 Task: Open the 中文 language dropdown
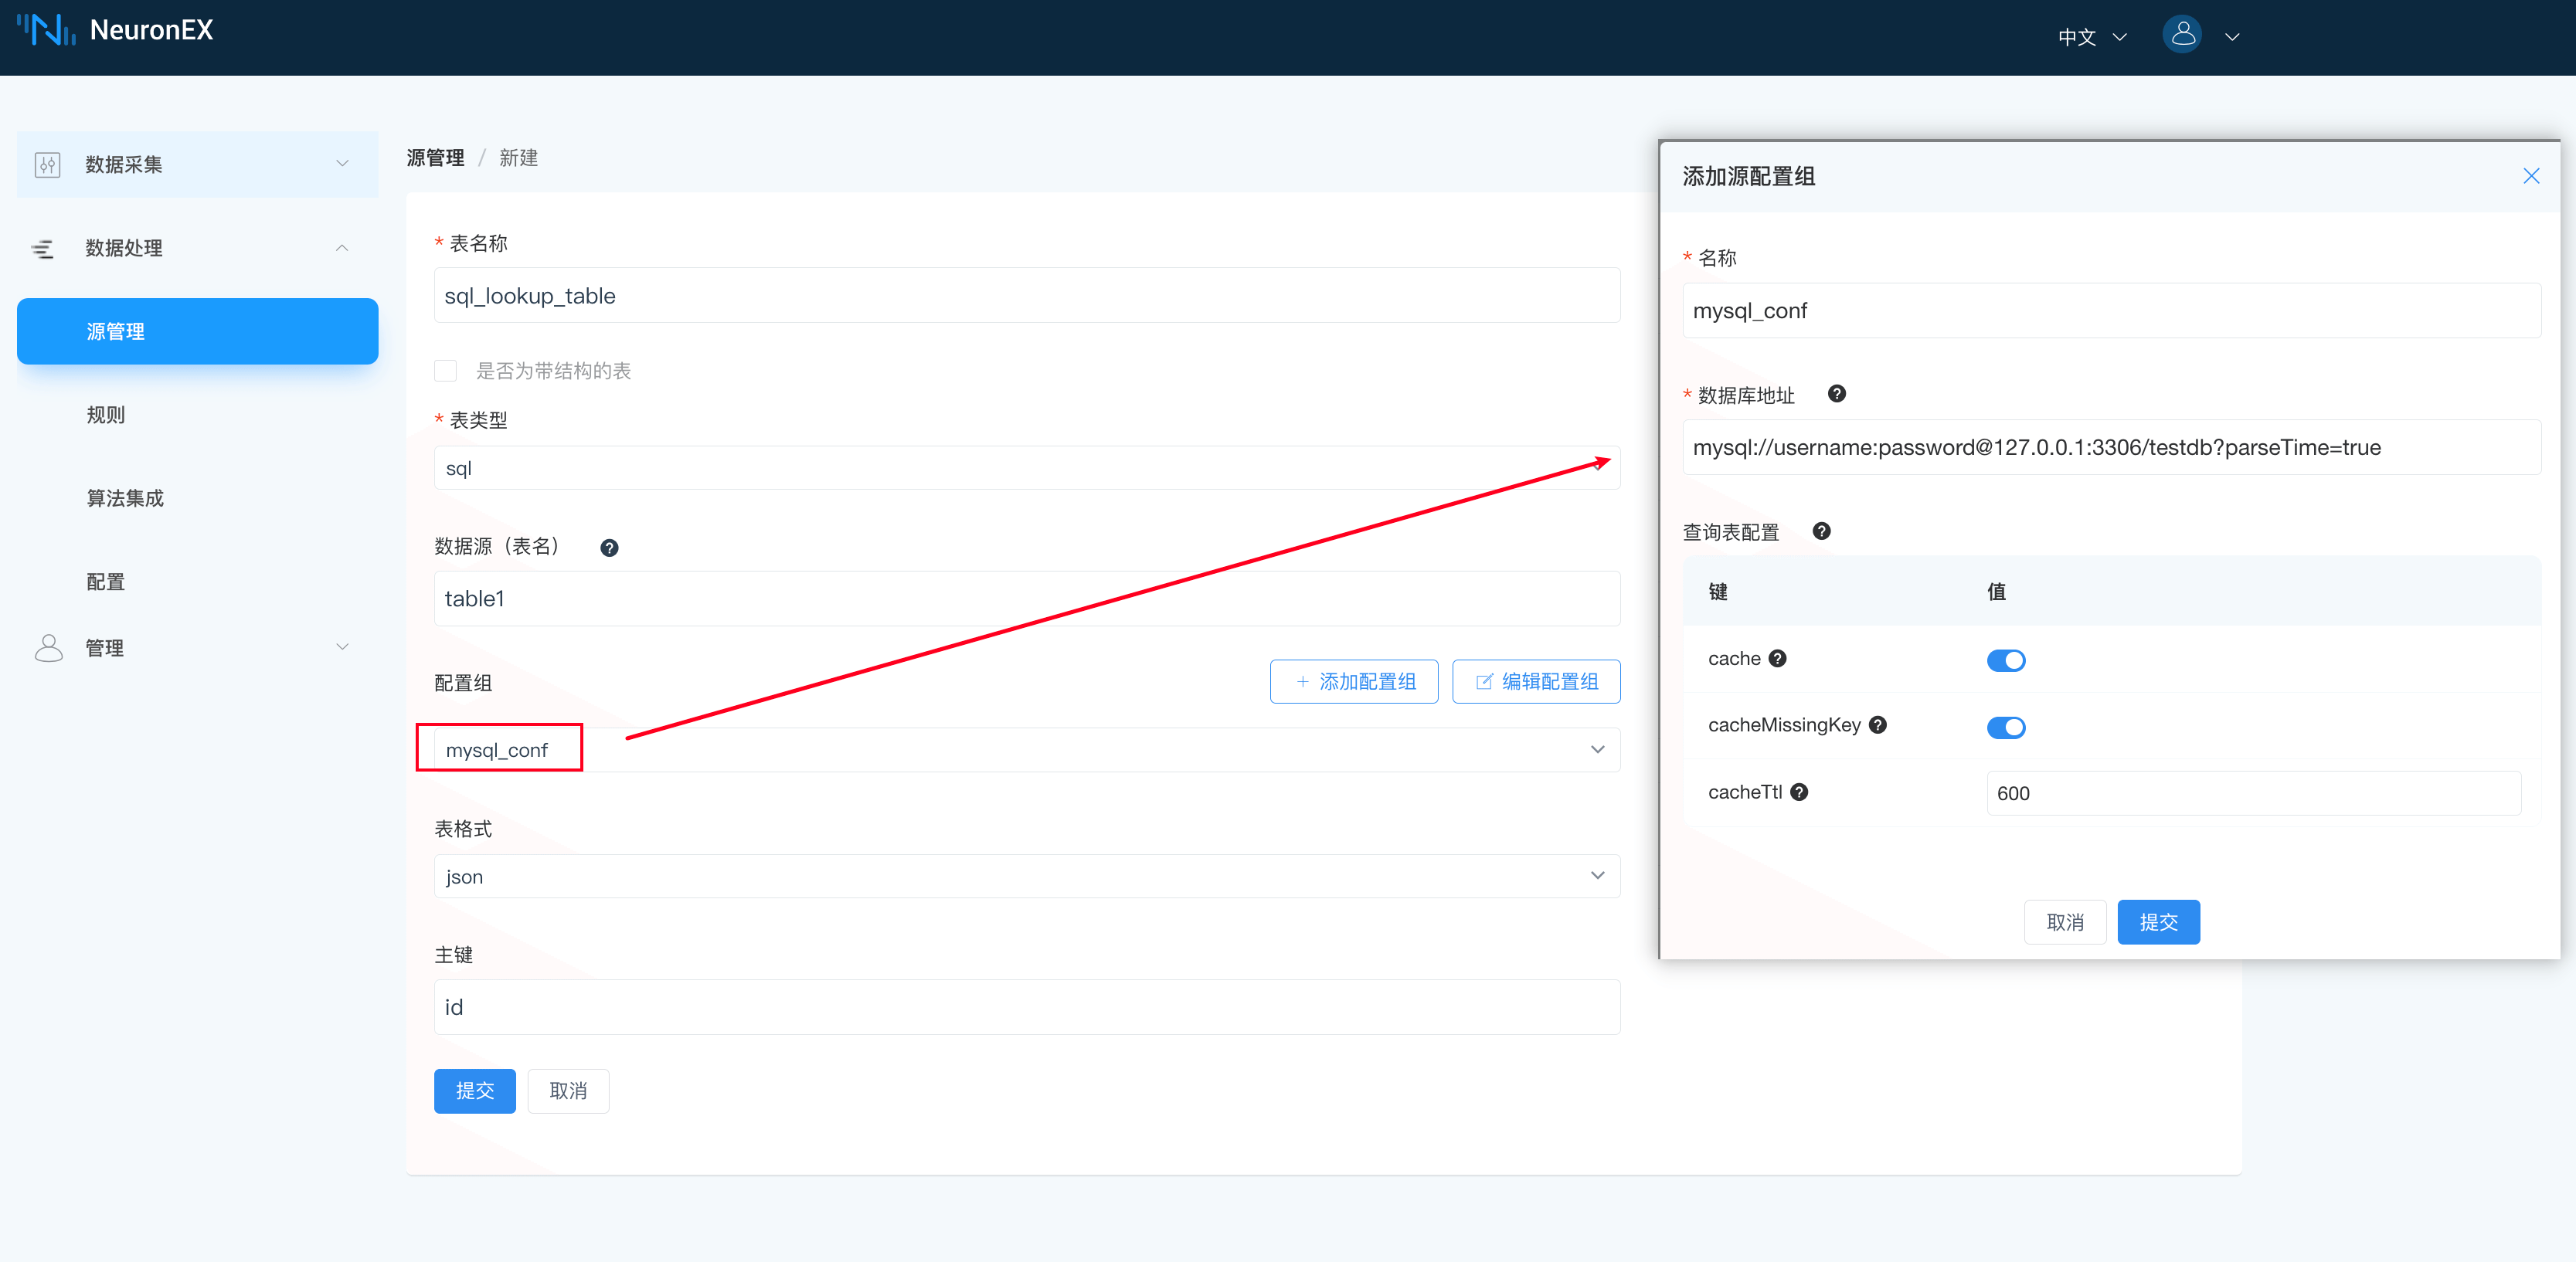click(2091, 36)
